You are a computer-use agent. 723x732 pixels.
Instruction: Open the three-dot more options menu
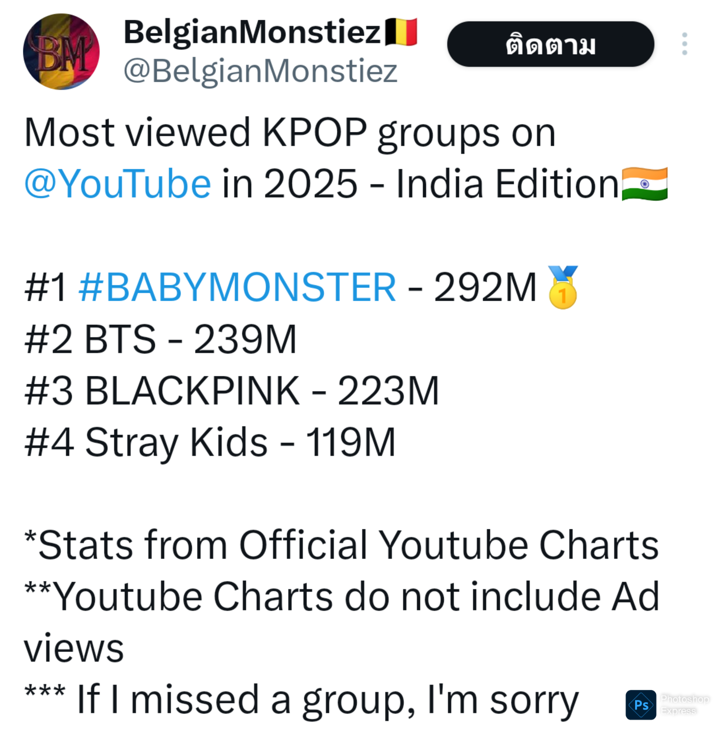click(684, 44)
